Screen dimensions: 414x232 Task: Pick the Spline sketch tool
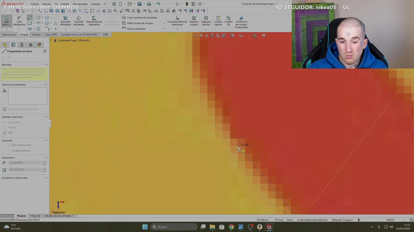tap(47, 18)
